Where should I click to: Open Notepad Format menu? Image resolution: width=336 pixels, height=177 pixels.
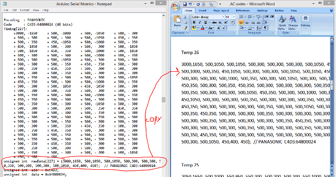point(24,10)
